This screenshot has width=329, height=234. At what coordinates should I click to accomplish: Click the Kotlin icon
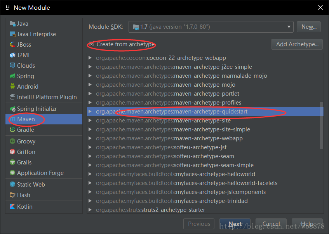coord(12,206)
